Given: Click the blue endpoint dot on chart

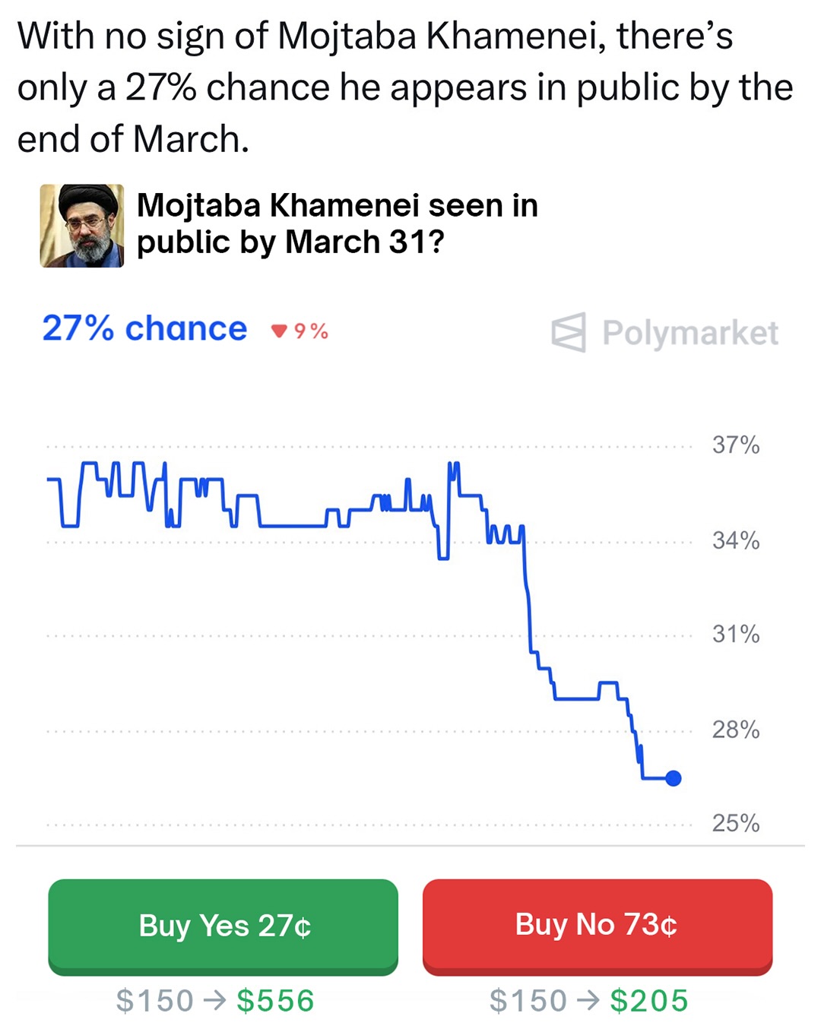Looking at the screenshot, I should click(x=673, y=778).
